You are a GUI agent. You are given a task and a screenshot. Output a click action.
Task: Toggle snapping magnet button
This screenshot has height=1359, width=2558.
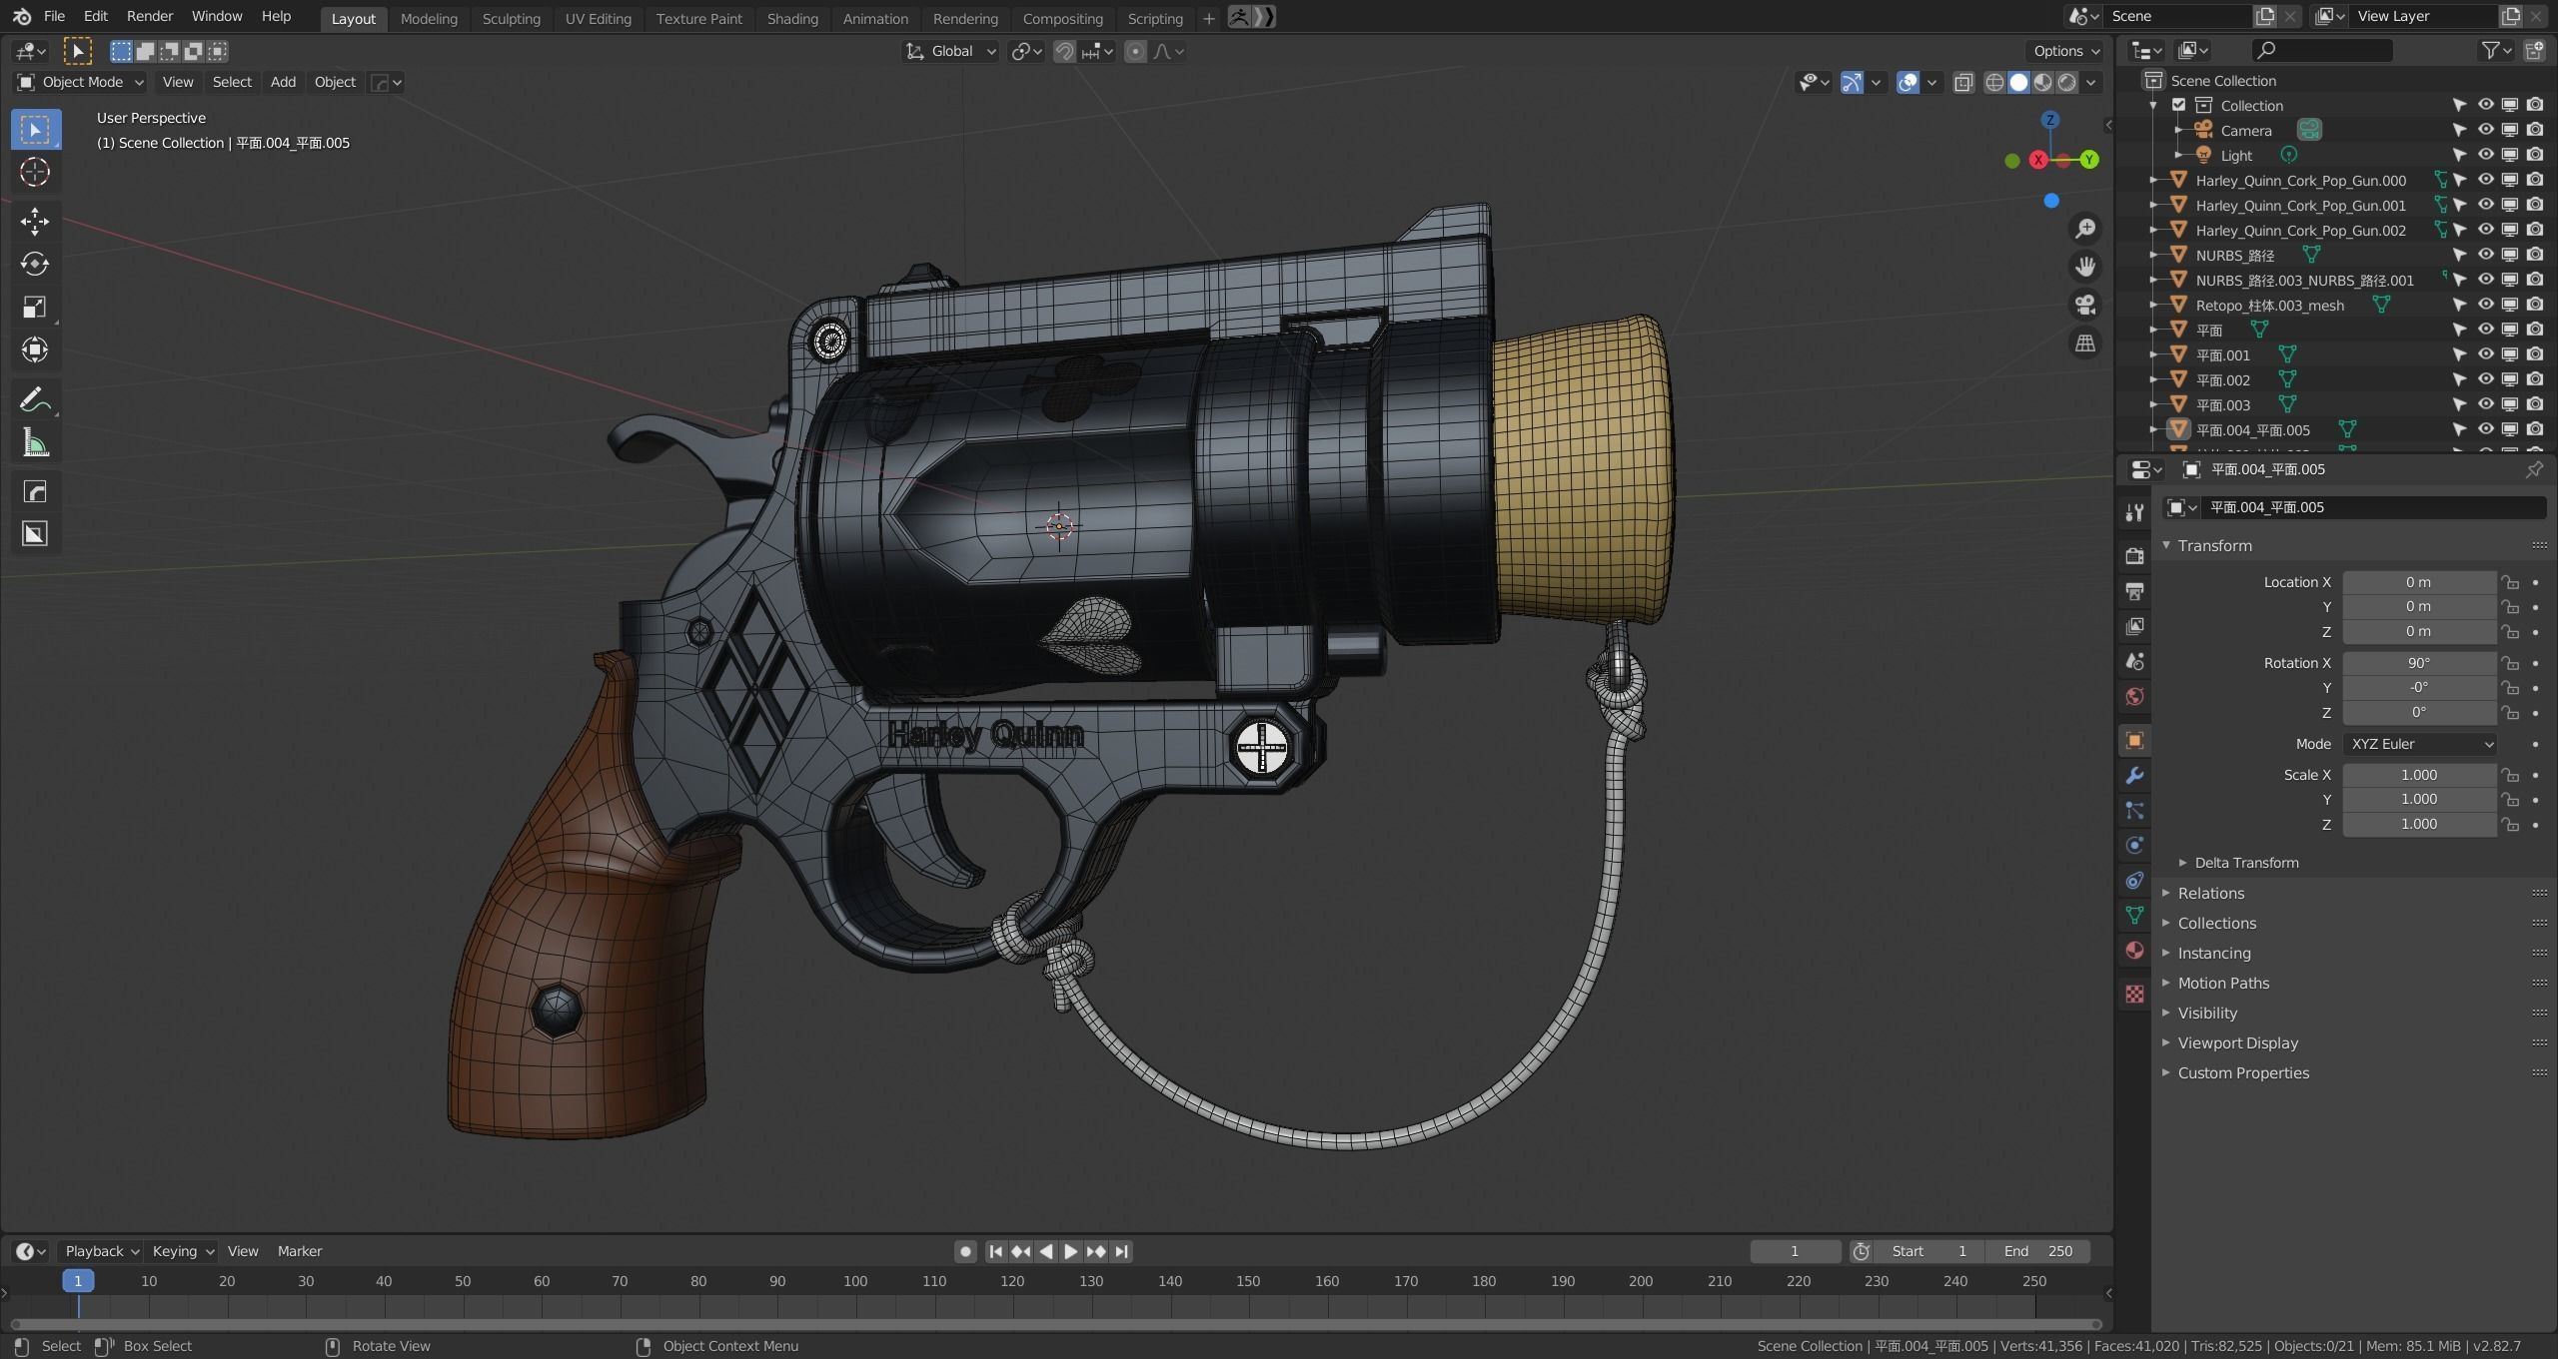(1065, 51)
